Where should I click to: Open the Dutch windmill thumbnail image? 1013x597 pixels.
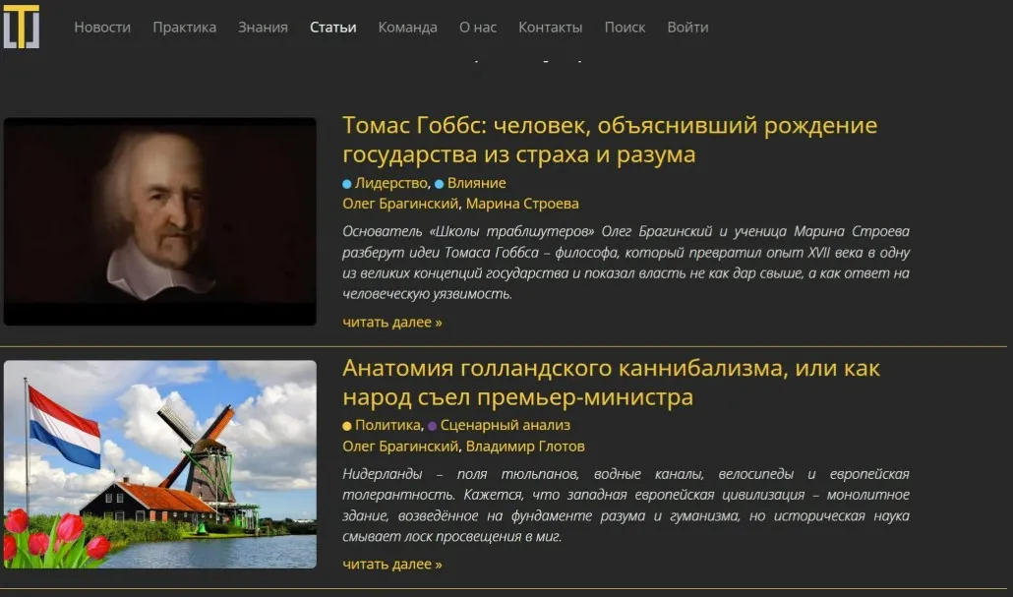tap(160, 464)
